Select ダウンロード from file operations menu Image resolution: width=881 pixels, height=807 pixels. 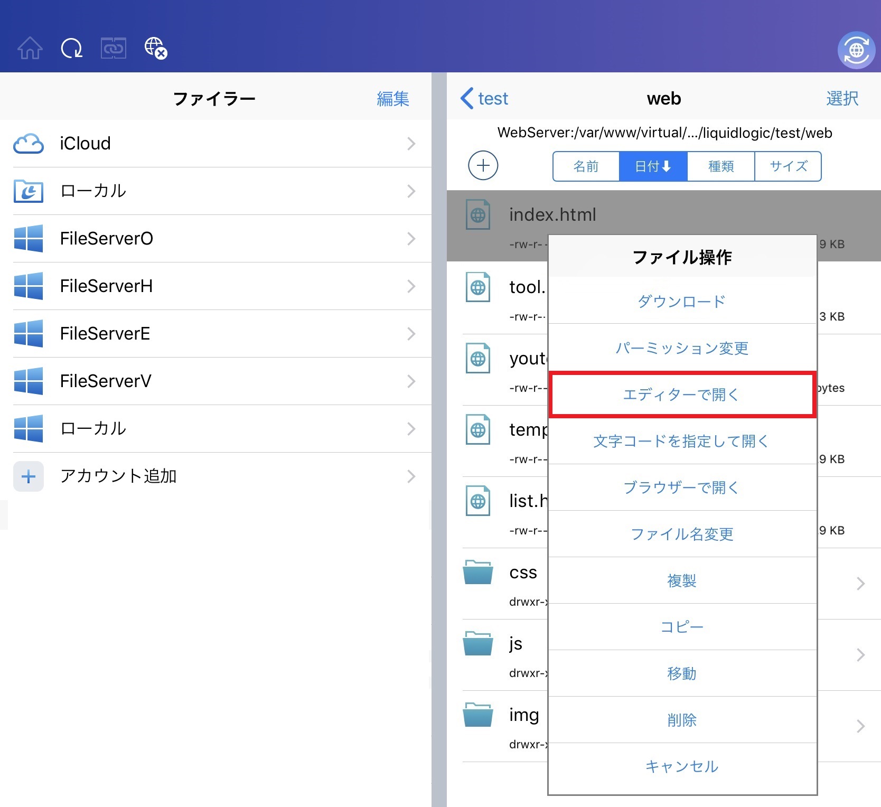tap(682, 302)
